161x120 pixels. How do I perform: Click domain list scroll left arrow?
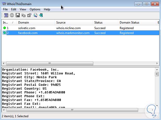(4, 63)
